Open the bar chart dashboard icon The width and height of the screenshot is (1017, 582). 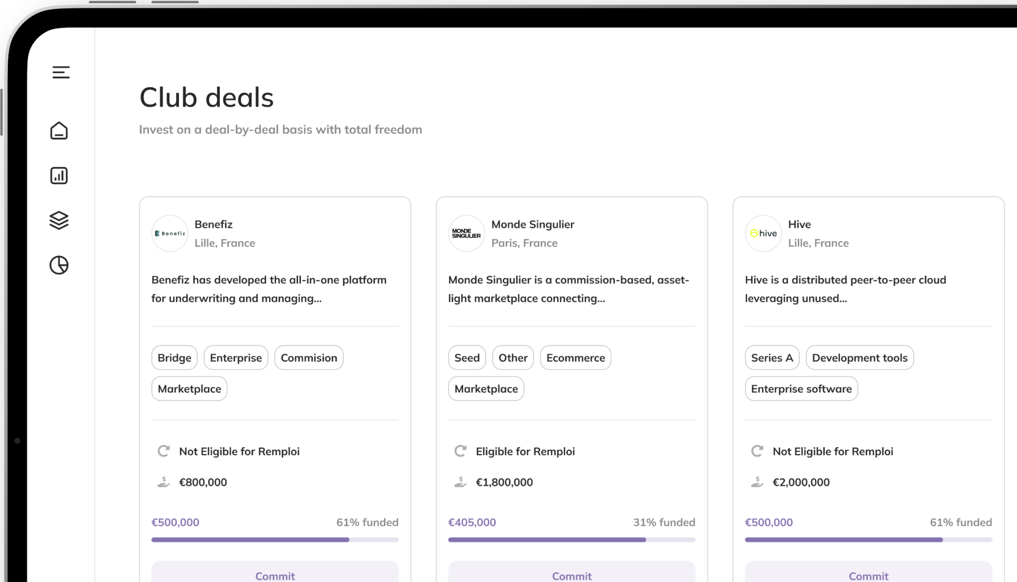59,175
